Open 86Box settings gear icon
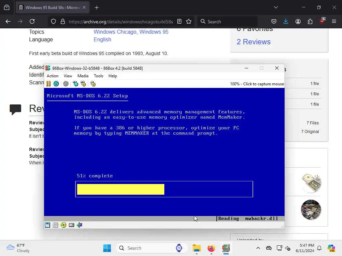Viewport: 342px width, 256px height. 93,84
